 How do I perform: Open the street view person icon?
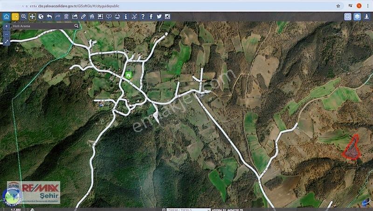pyautogui.click(x=366, y=16)
